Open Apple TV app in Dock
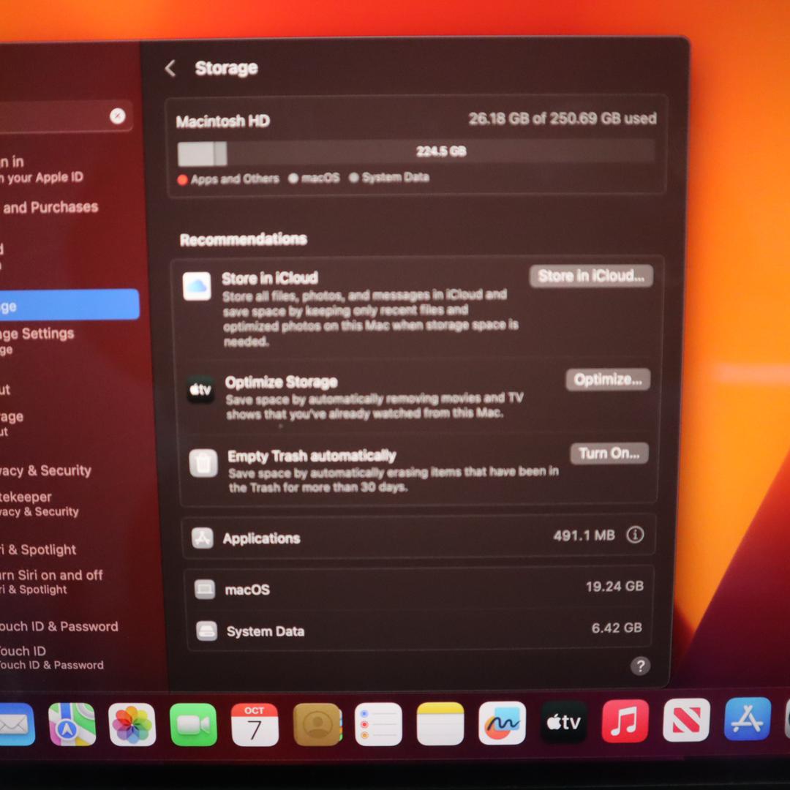This screenshot has height=790, width=790. (564, 723)
